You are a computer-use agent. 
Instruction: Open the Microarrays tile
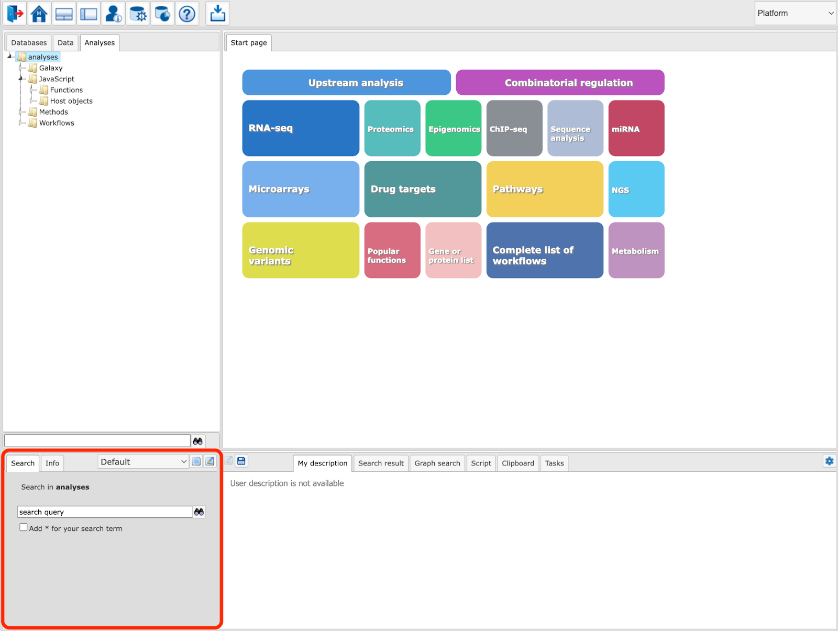(301, 189)
